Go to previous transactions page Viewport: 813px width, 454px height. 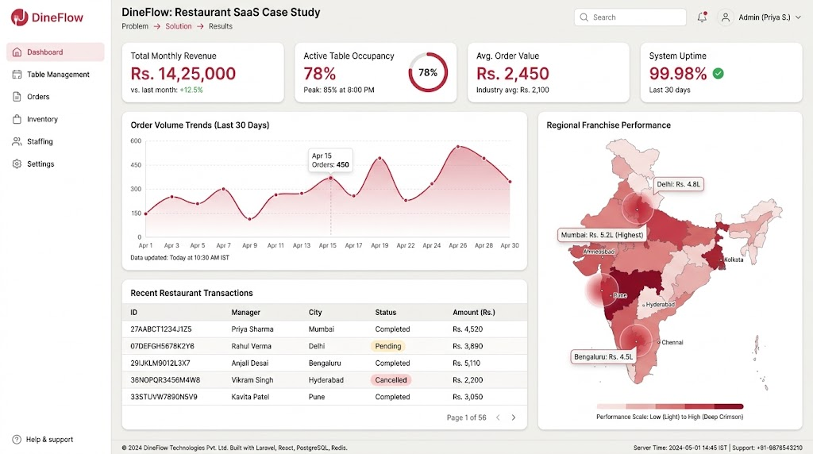(498, 417)
